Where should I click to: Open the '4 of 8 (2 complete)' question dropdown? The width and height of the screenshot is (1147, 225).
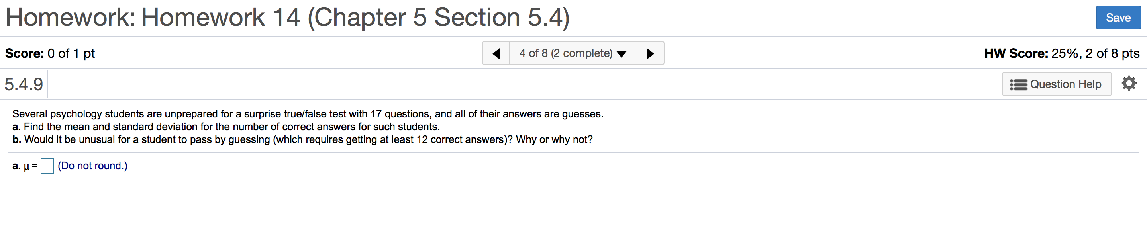coord(573,53)
